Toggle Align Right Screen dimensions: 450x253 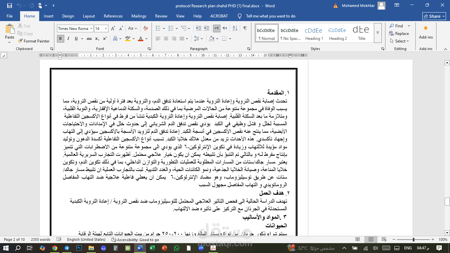click(174, 39)
